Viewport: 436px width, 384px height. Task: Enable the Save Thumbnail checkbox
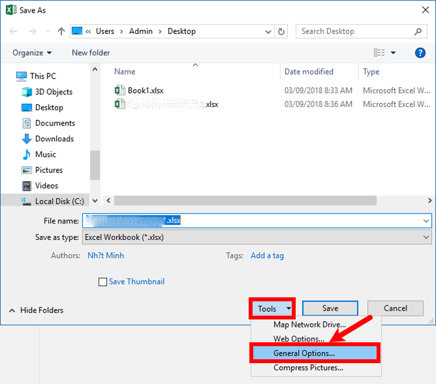coord(102,282)
